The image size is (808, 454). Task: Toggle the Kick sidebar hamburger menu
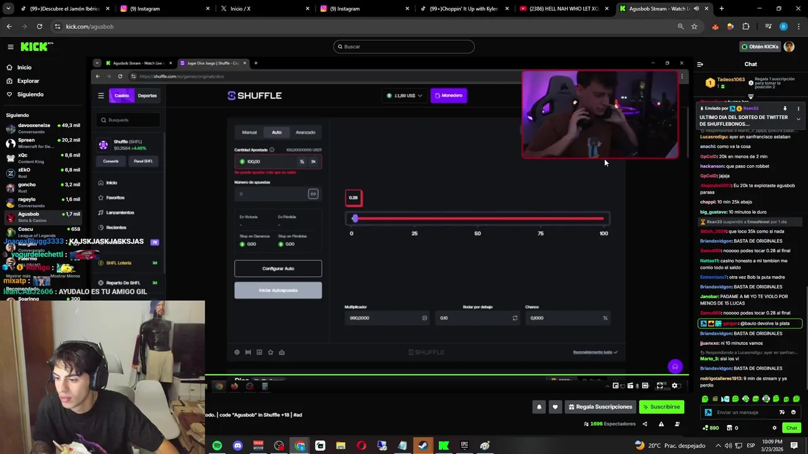click(11, 47)
